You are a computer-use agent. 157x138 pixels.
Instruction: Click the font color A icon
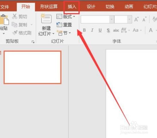(151, 30)
